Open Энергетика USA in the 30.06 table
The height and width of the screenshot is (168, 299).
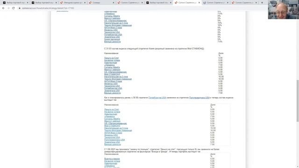(x=112, y=142)
